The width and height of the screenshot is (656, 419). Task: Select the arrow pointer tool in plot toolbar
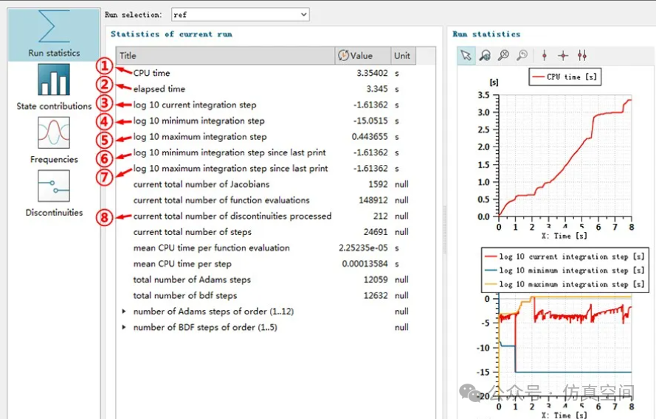(x=466, y=55)
